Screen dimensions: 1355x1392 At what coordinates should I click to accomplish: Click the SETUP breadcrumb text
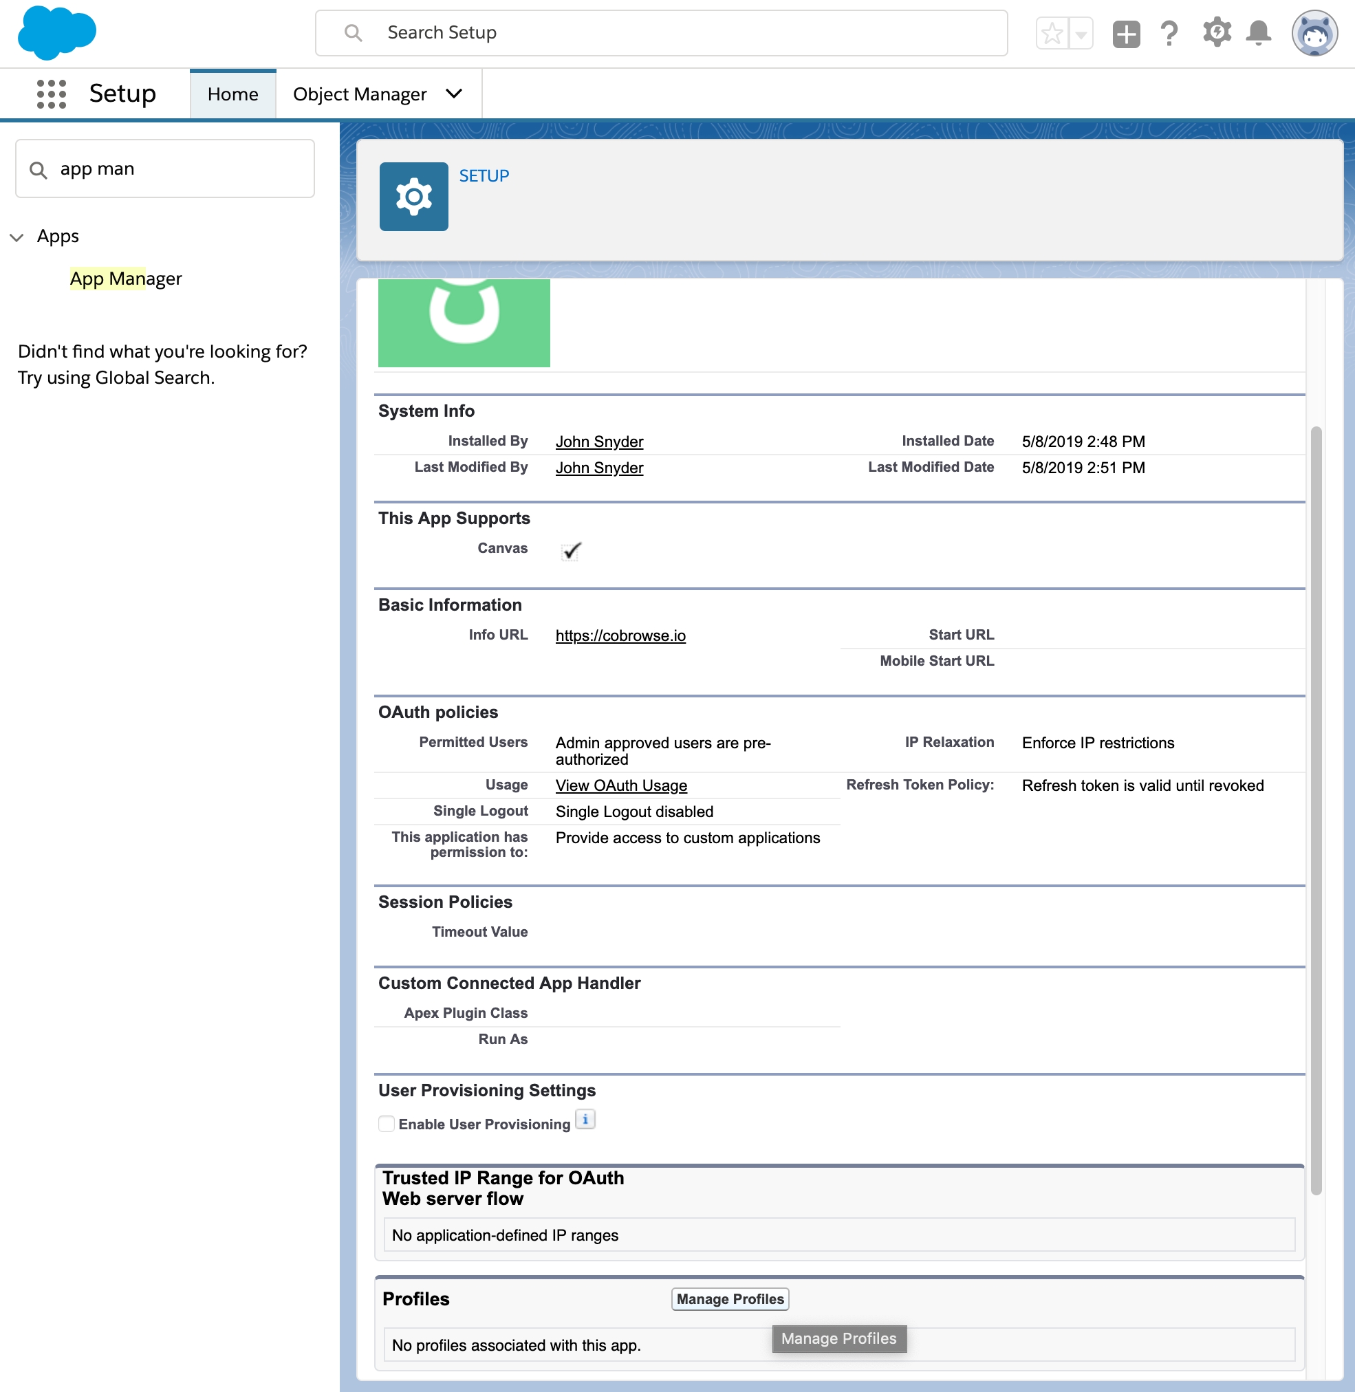pos(484,176)
